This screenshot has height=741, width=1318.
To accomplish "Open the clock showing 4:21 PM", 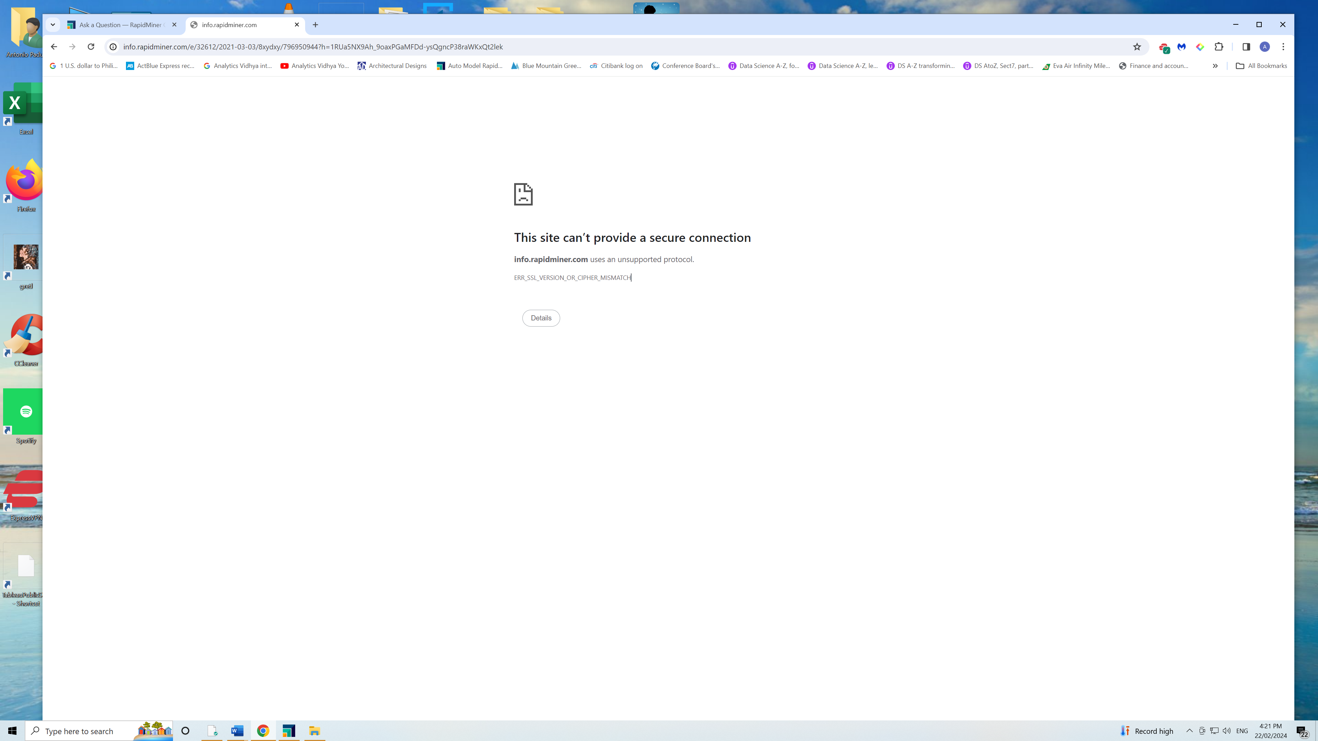I will coord(1270,731).
